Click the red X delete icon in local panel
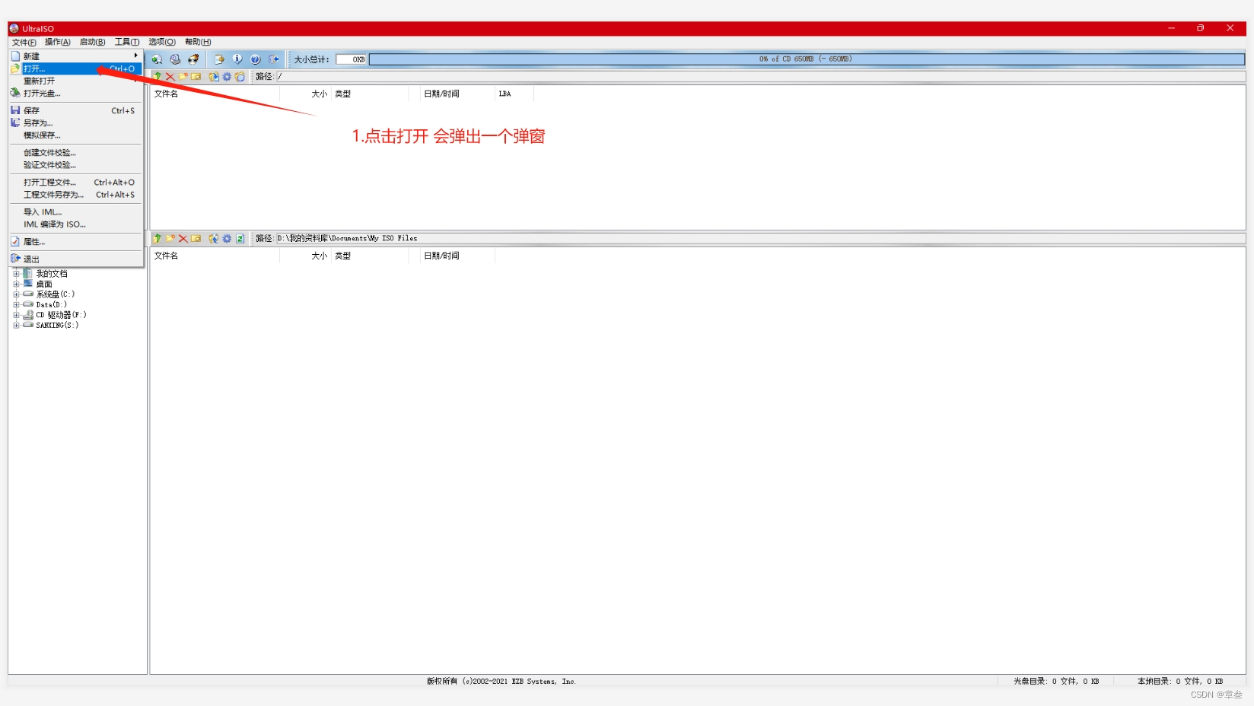 (x=183, y=238)
